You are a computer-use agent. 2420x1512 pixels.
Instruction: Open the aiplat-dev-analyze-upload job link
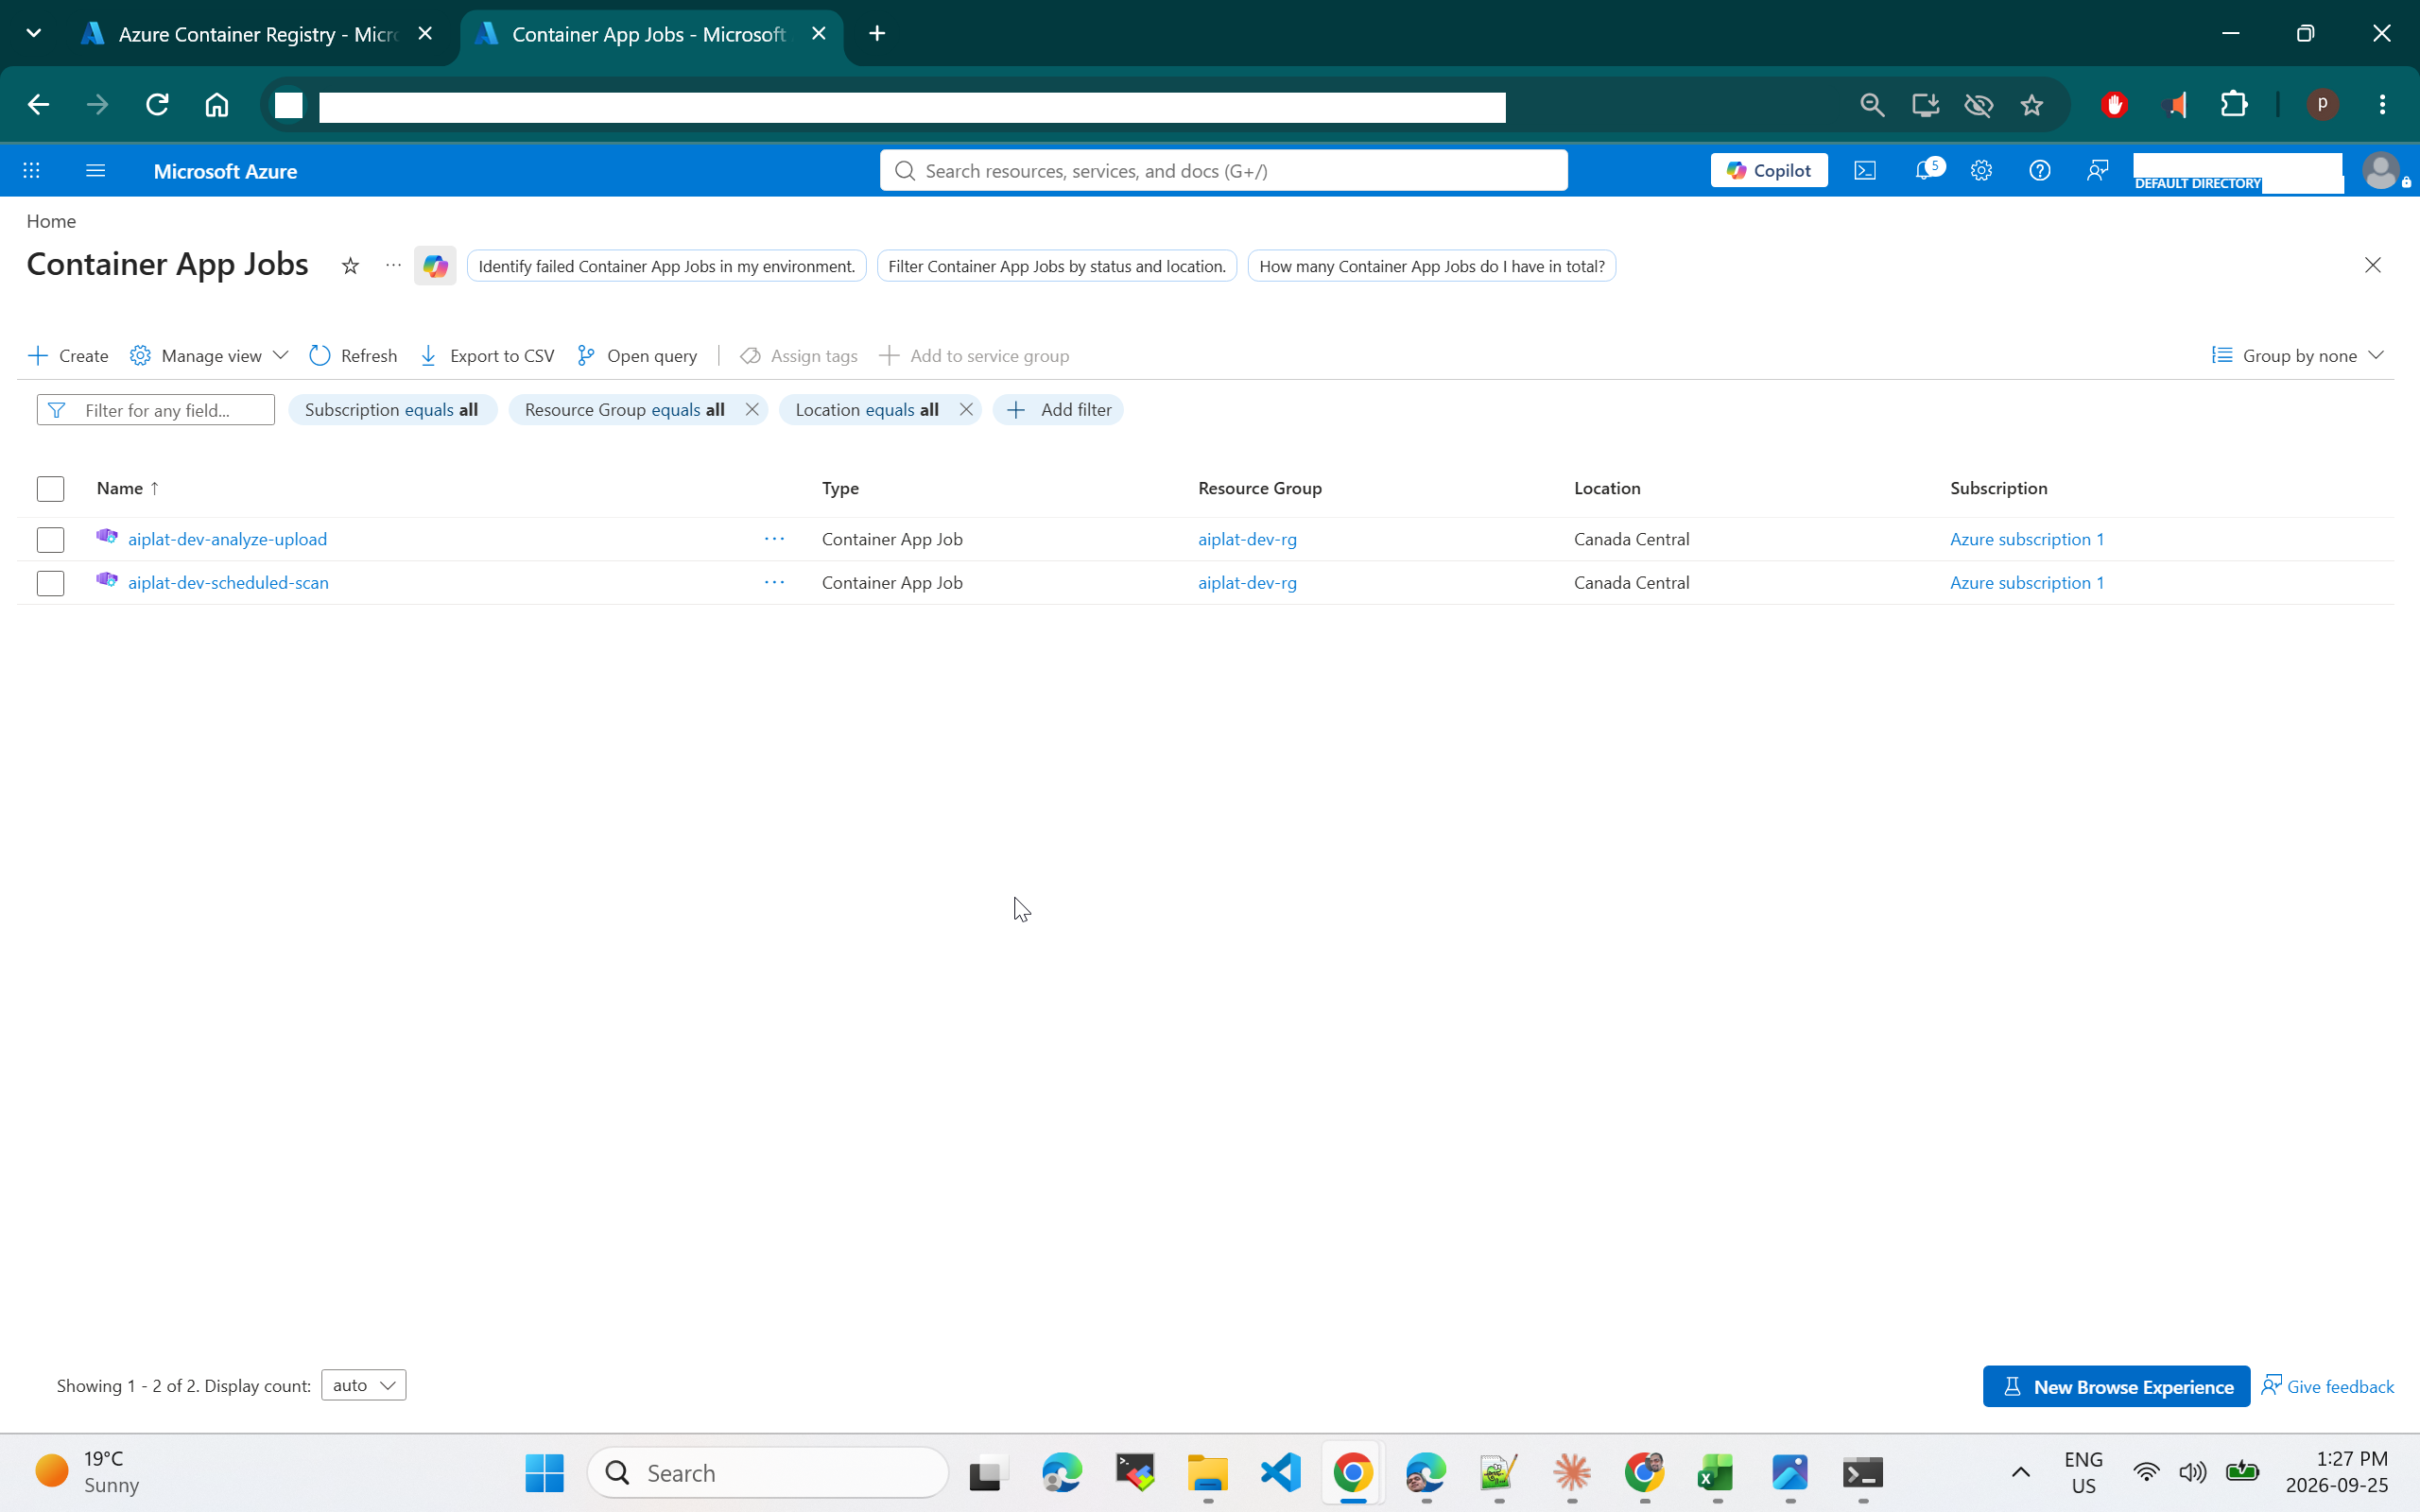tap(227, 539)
